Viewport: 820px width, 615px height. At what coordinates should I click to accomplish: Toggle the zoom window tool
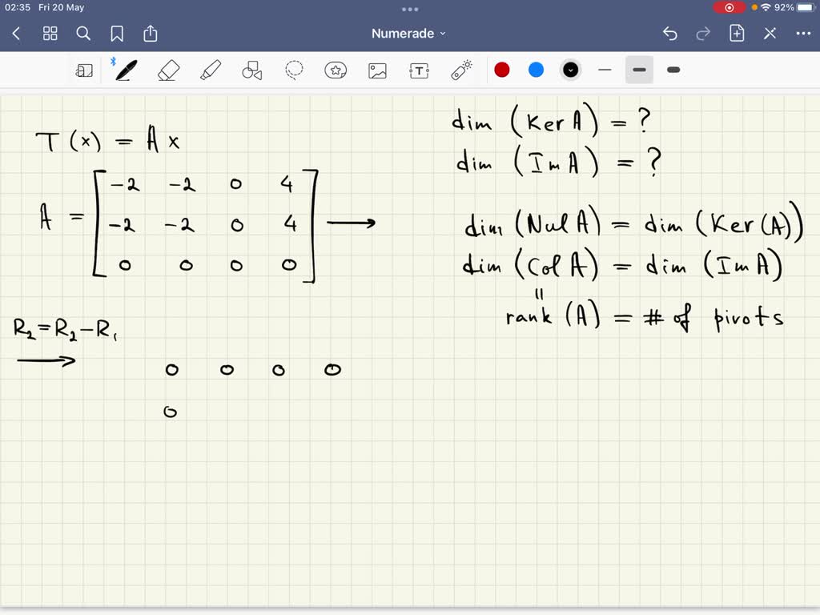[x=84, y=70]
